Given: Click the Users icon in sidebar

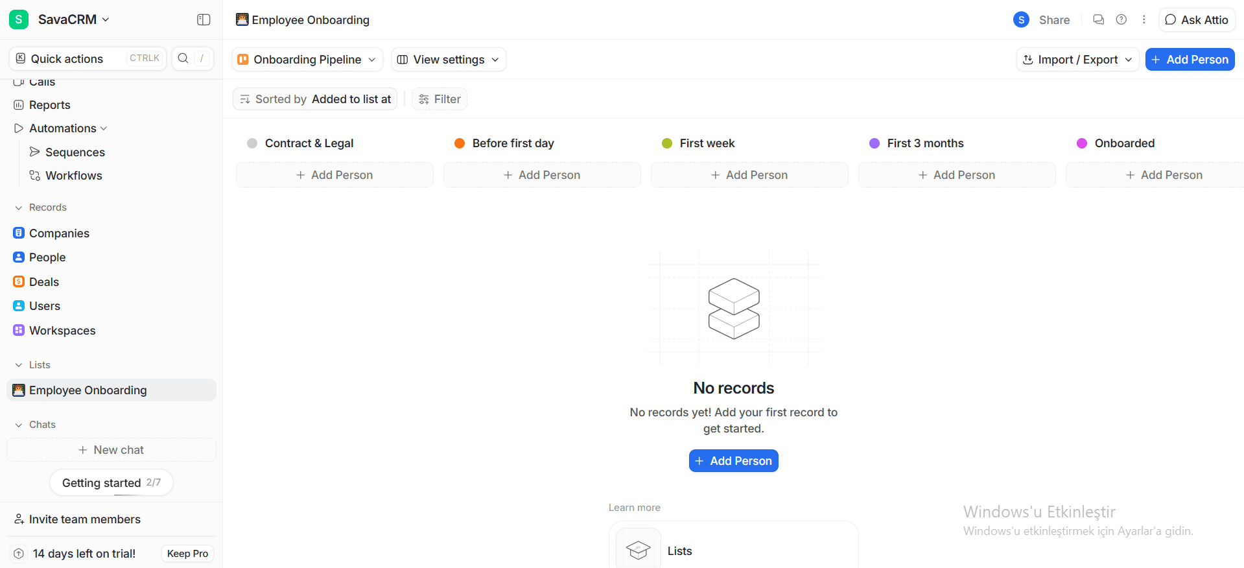Looking at the screenshot, I should (19, 305).
